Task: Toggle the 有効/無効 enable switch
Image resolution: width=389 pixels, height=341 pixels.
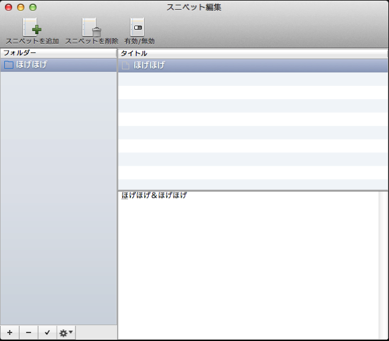Action: point(138,27)
